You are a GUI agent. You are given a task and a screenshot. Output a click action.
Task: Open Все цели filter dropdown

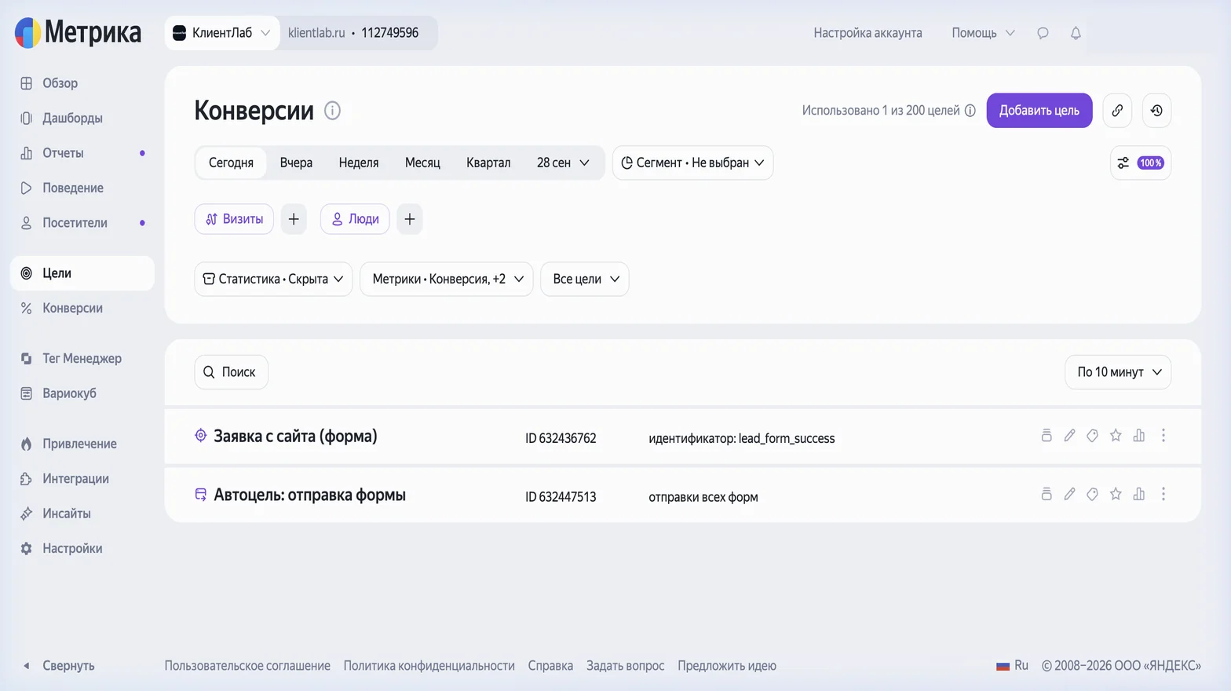[x=585, y=279]
